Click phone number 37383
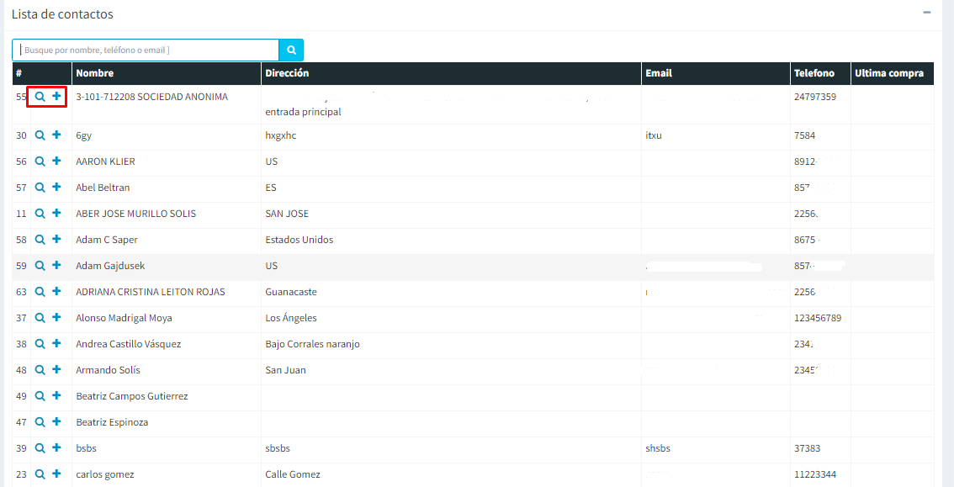 (x=808, y=448)
